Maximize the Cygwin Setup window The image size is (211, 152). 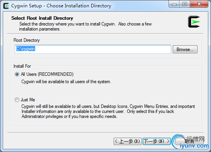click(185, 4)
